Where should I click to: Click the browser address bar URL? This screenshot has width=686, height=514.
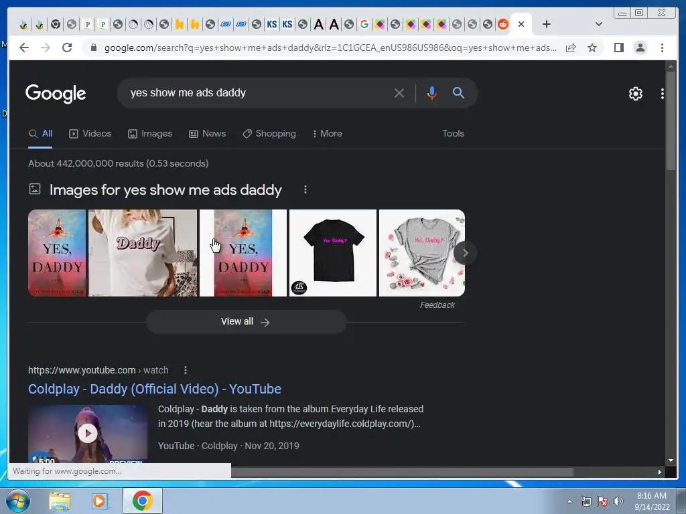click(330, 48)
